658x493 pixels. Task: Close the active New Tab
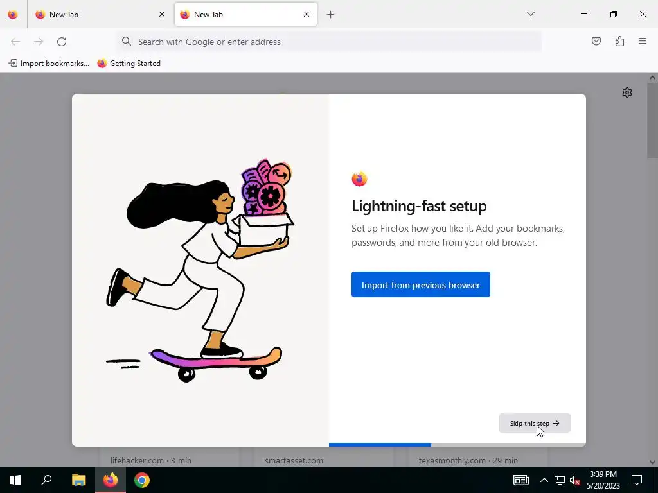(307, 14)
